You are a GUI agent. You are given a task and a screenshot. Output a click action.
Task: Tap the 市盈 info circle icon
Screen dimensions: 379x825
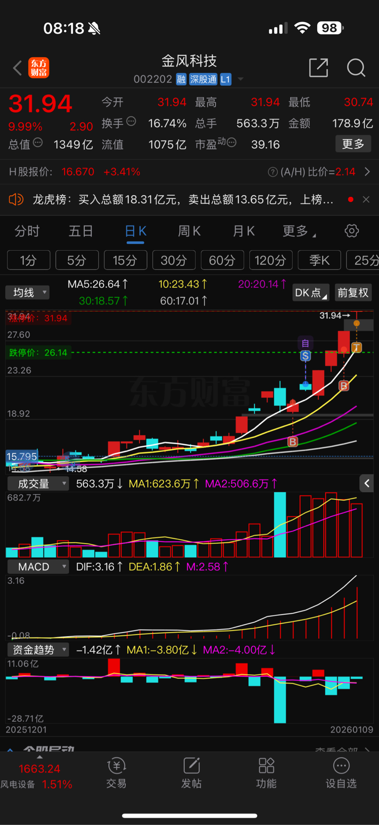pos(231,143)
